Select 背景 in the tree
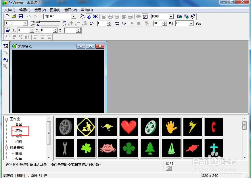Screen dimensions: 251x178 [x=19, y=124]
